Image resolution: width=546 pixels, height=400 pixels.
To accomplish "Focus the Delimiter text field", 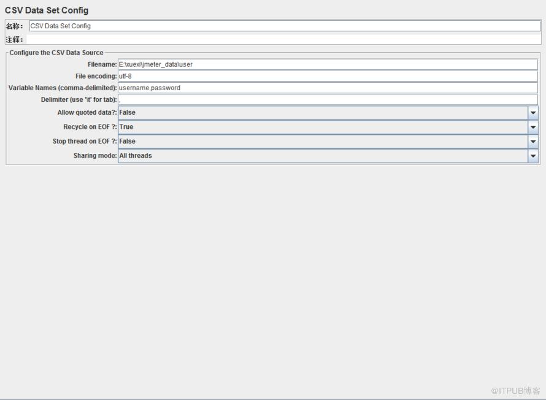I will click(x=328, y=99).
